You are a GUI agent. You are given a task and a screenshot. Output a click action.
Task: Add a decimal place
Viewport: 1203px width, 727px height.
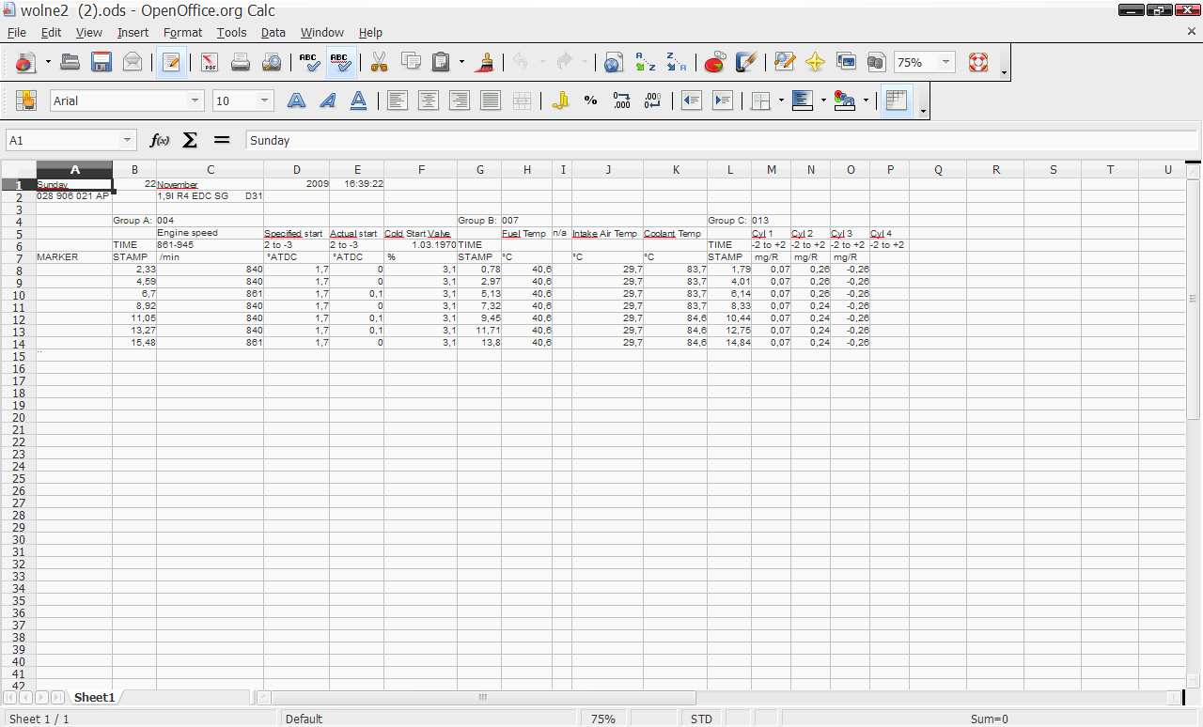622,101
